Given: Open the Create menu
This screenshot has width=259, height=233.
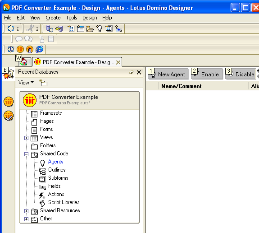Looking at the screenshot, I should pos(53,18).
